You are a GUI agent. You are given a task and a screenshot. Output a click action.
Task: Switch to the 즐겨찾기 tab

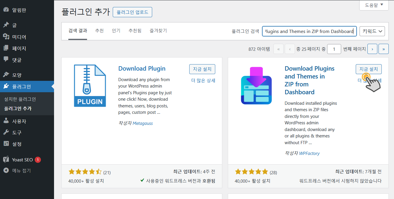(x=158, y=31)
